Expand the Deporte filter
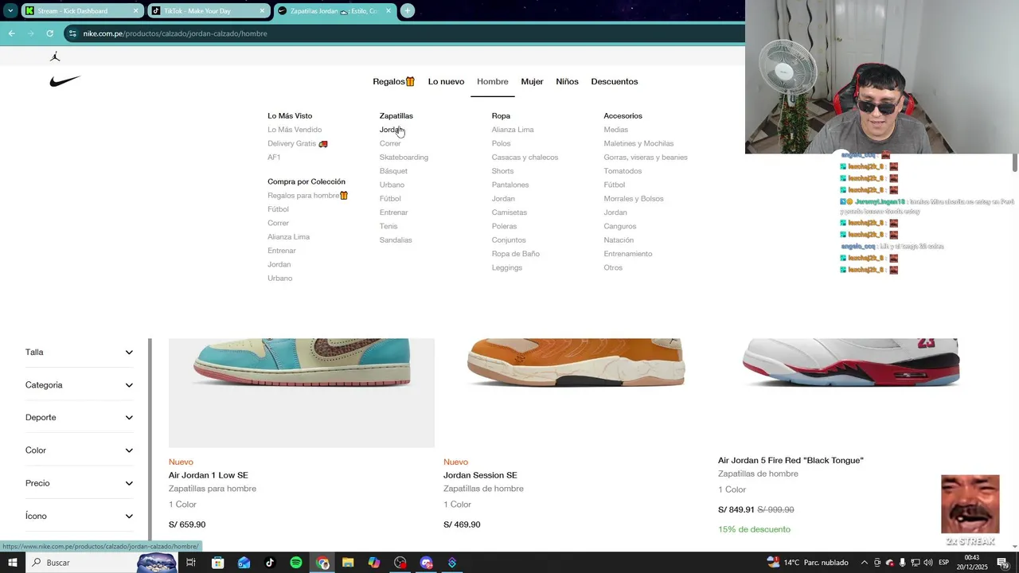Screen dimensions: 1019x573 [x=79, y=418]
